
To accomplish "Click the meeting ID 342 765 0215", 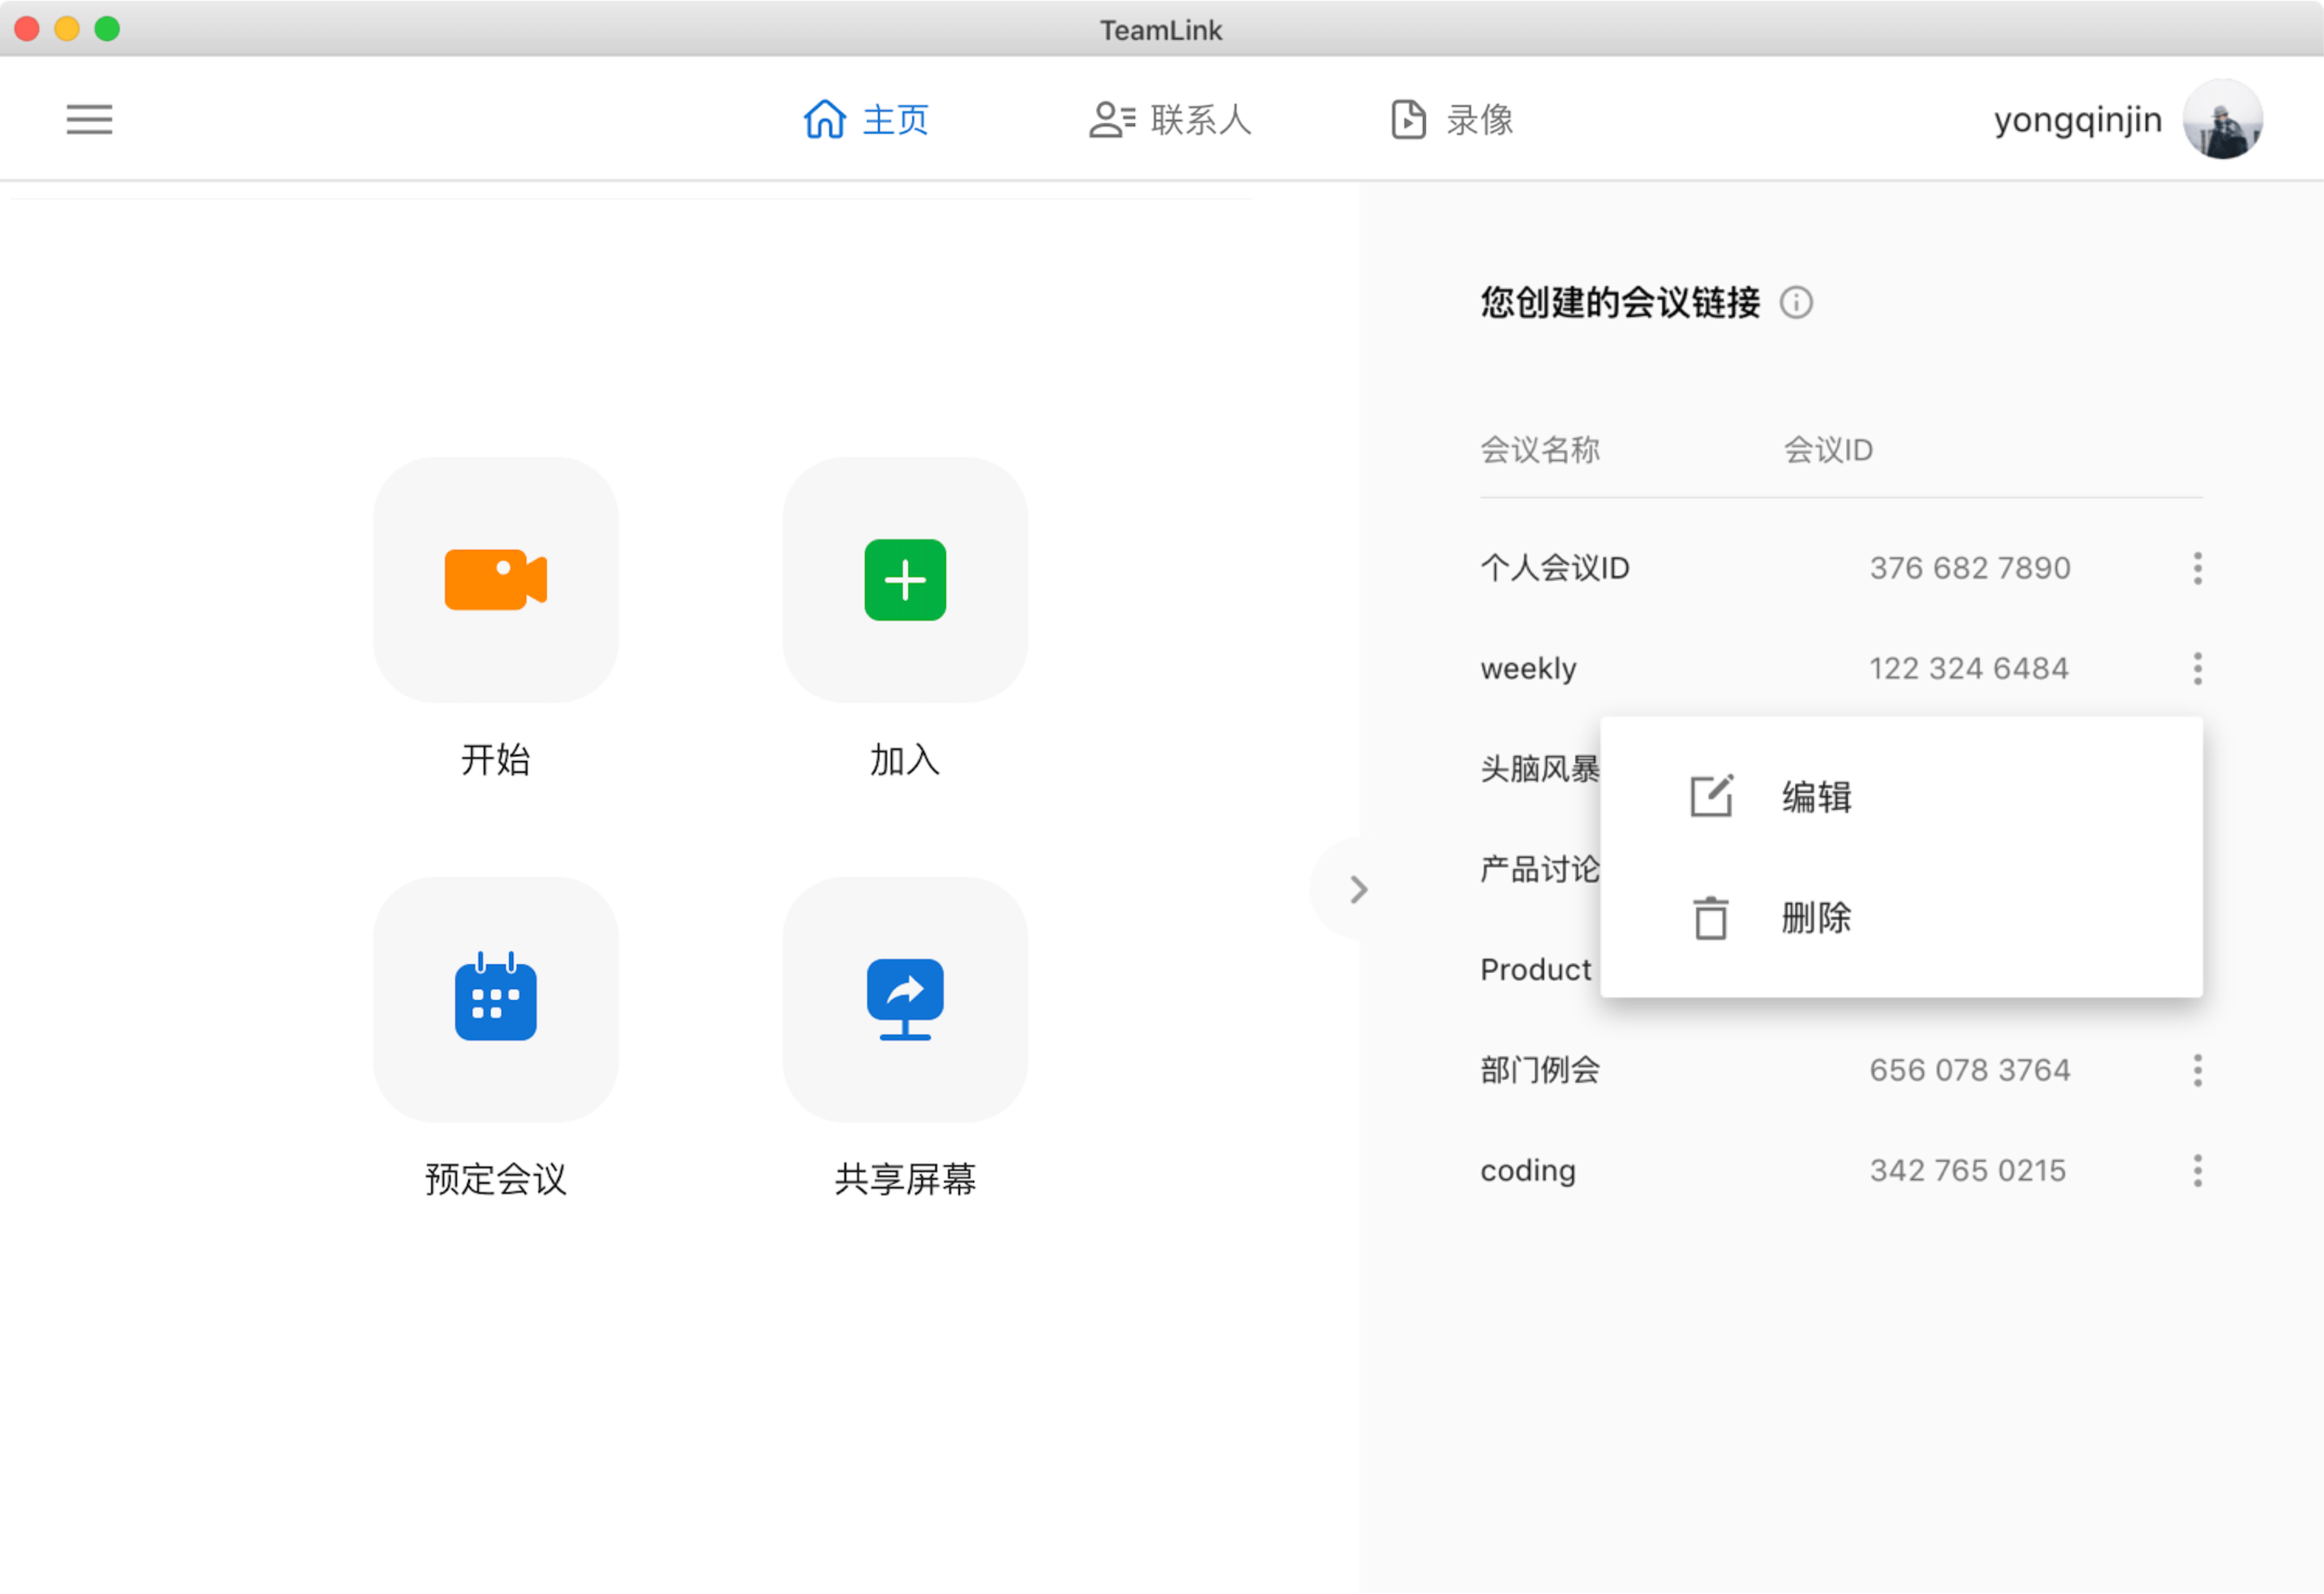I will [1967, 1170].
